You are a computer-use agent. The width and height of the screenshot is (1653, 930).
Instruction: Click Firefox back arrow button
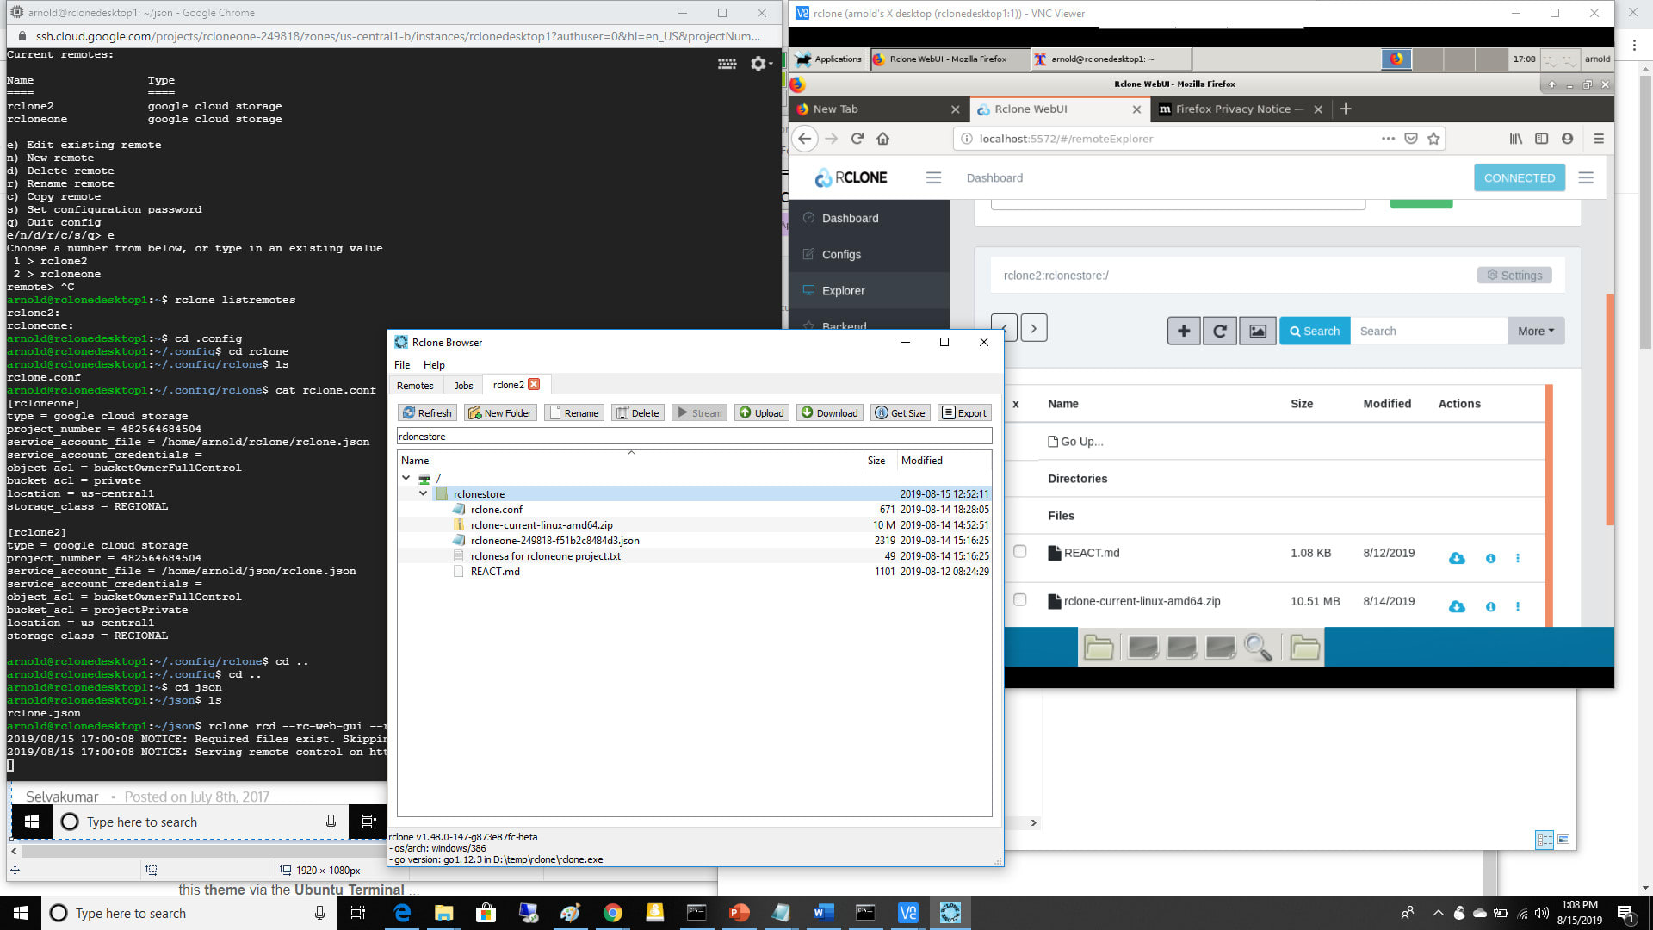(x=805, y=139)
